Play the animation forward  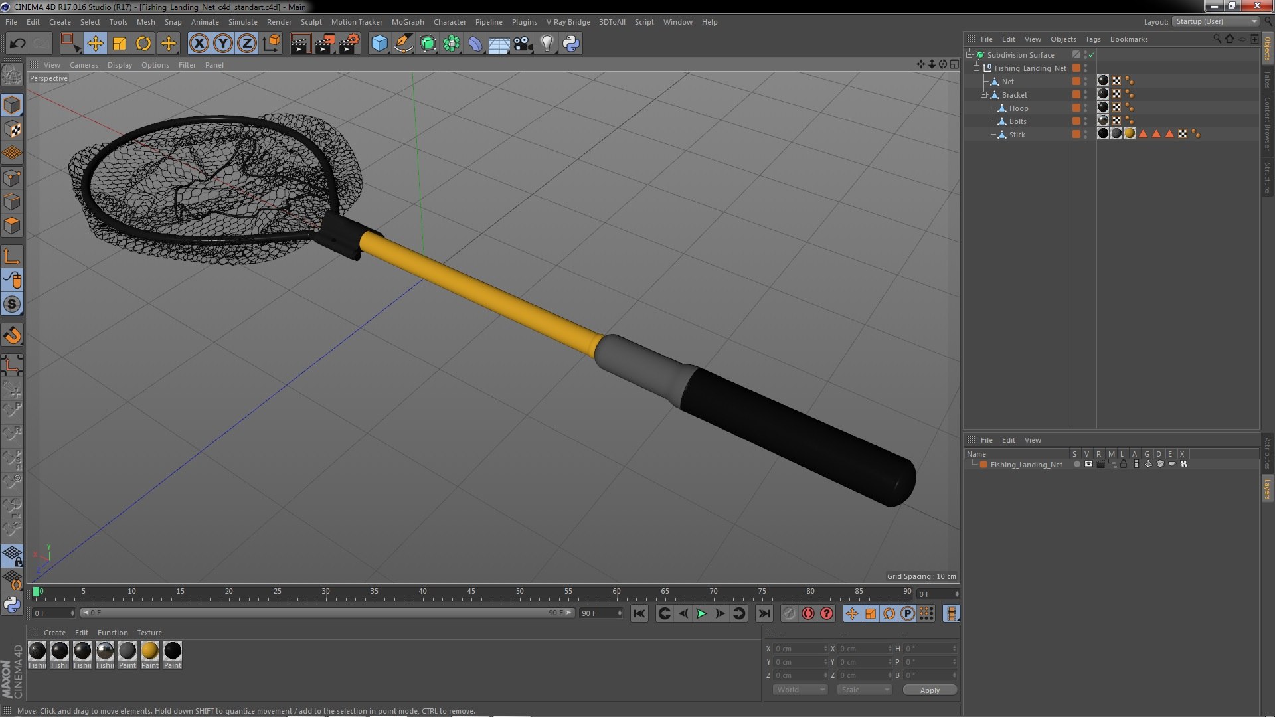701,613
